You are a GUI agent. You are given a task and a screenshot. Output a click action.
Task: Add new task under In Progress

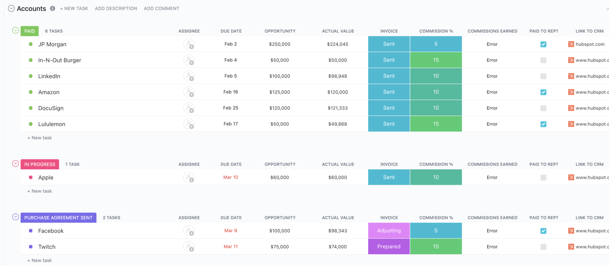click(x=40, y=191)
